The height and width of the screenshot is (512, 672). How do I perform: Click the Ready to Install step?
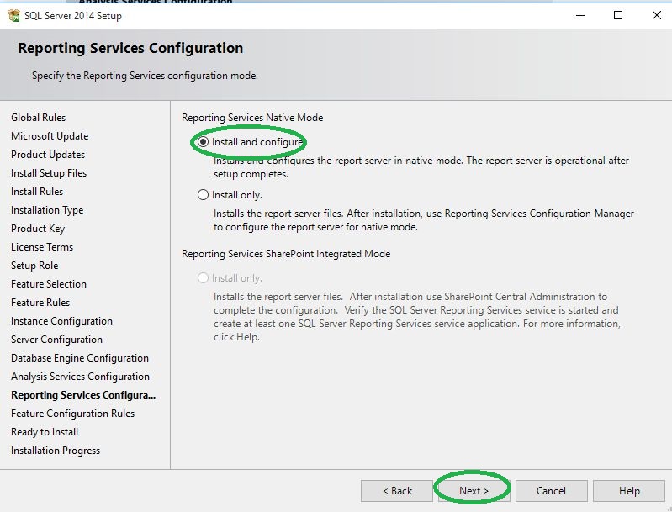[x=45, y=432]
